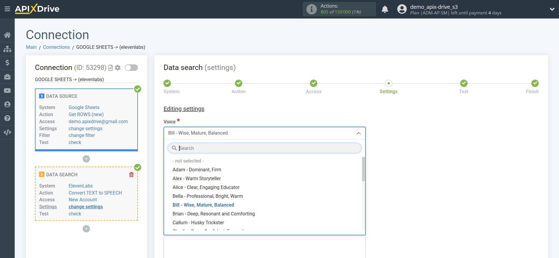
Task: Toggle the connection on/off switch
Action: click(x=131, y=68)
